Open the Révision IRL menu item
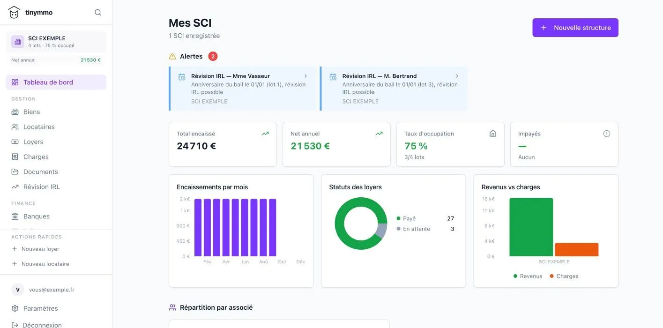663x328 pixels. pos(56,187)
